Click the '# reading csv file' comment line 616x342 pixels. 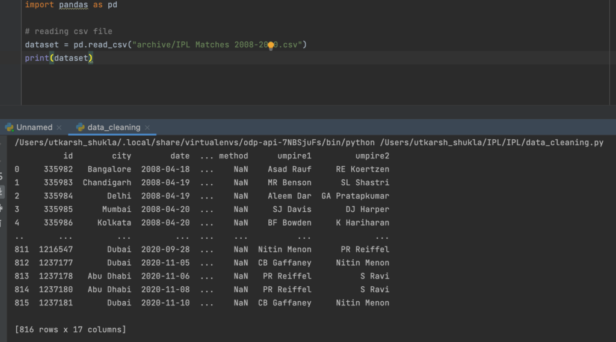(x=69, y=31)
